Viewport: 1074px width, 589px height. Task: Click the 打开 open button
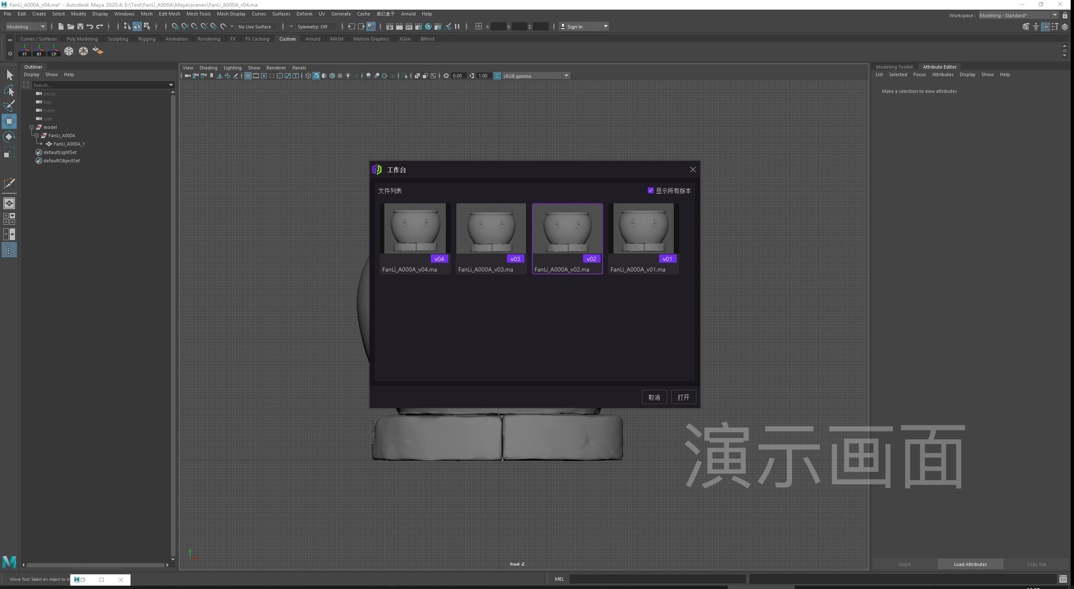pos(683,397)
